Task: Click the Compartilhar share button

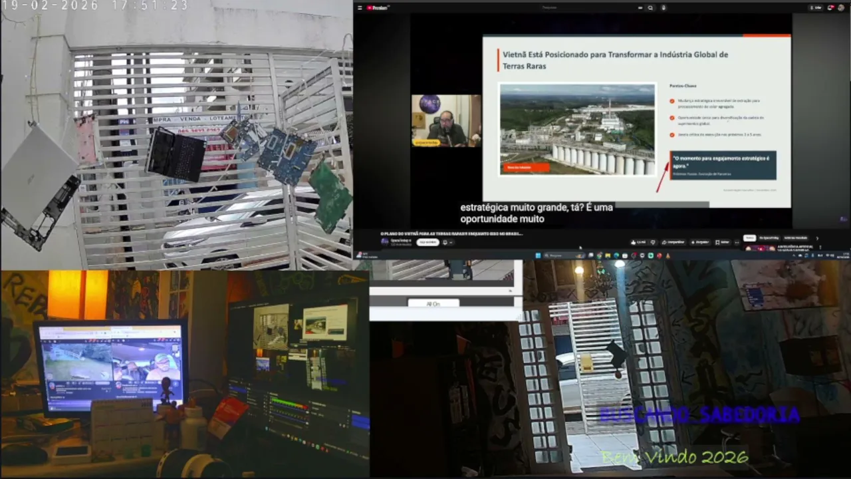Action: click(673, 242)
